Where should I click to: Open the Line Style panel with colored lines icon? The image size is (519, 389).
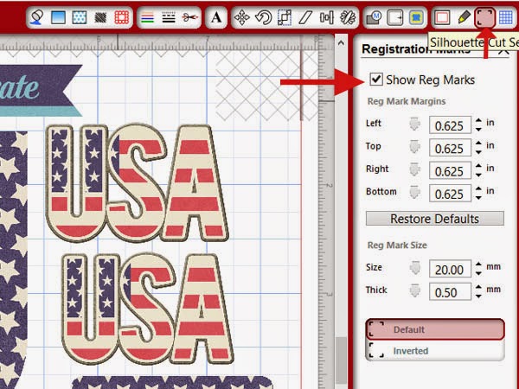[147, 17]
